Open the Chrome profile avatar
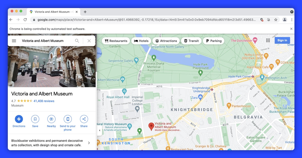Viewport: 302px width, 158px height. click(x=285, y=20)
